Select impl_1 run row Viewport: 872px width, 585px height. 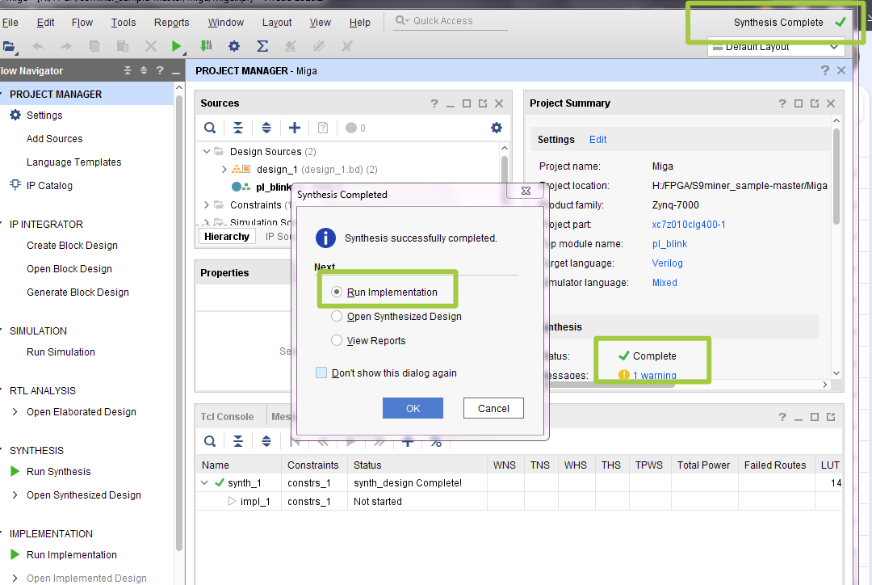click(x=518, y=502)
